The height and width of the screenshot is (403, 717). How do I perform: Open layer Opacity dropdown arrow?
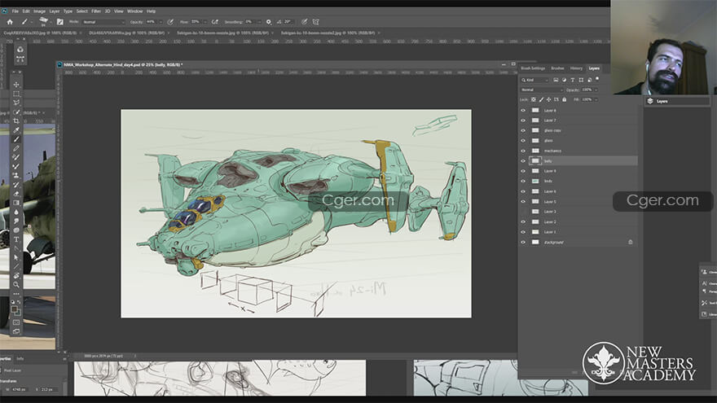tap(596, 90)
